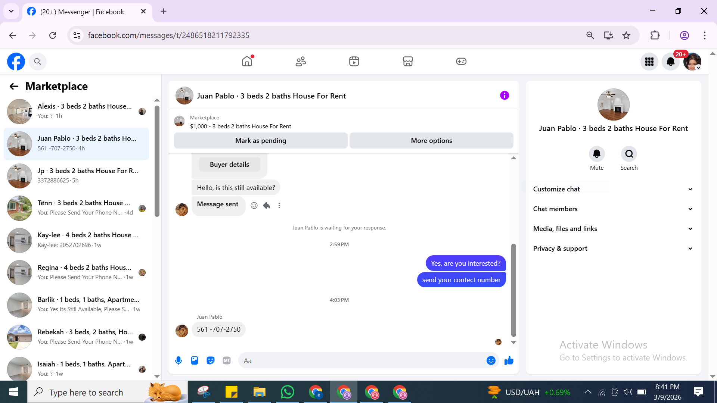The width and height of the screenshot is (717, 403).
Task: Open the emoji picker in message box
Action: pos(491,360)
